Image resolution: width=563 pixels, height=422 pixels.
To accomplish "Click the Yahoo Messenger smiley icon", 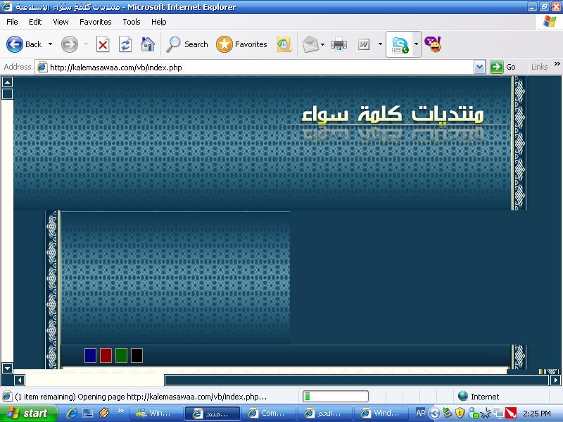I will (x=434, y=44).
